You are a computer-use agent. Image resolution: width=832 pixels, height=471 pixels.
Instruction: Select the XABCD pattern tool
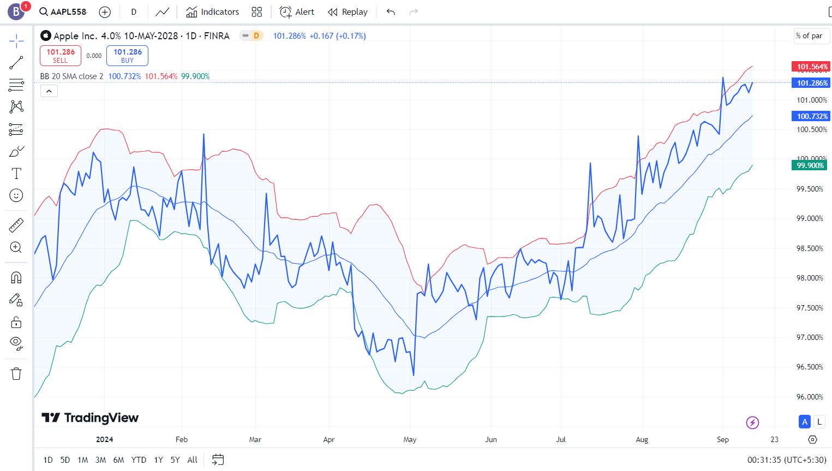click(16, 107)
